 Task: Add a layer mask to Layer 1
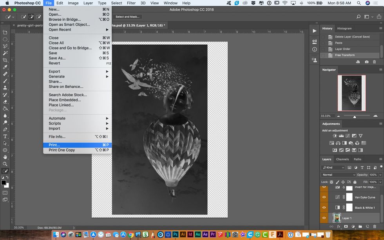[346, 226]
